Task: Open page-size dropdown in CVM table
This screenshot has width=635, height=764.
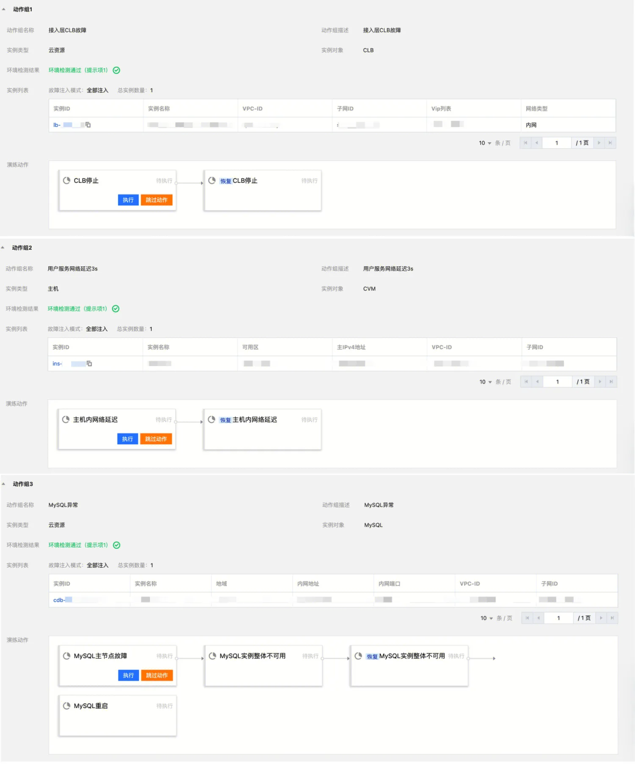Action: pyautogui.click(x=486, y=382)
